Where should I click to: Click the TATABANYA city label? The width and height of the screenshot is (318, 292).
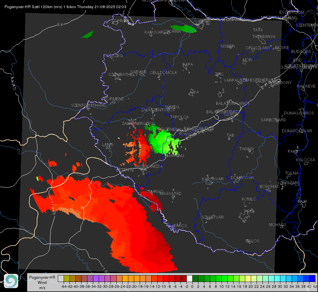click(x=264, y=36)
